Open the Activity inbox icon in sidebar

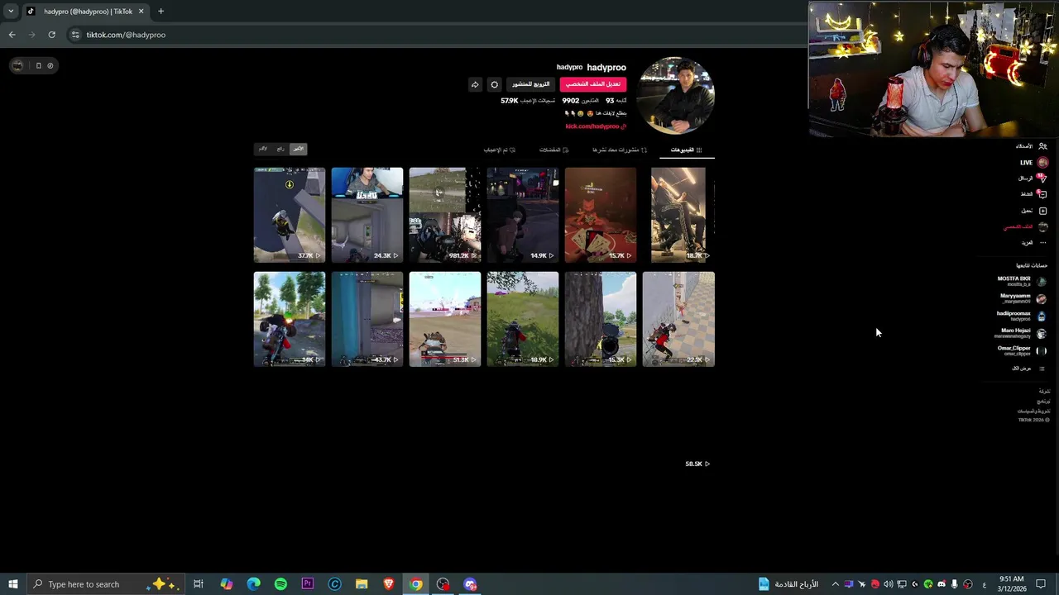(1042, 194)
